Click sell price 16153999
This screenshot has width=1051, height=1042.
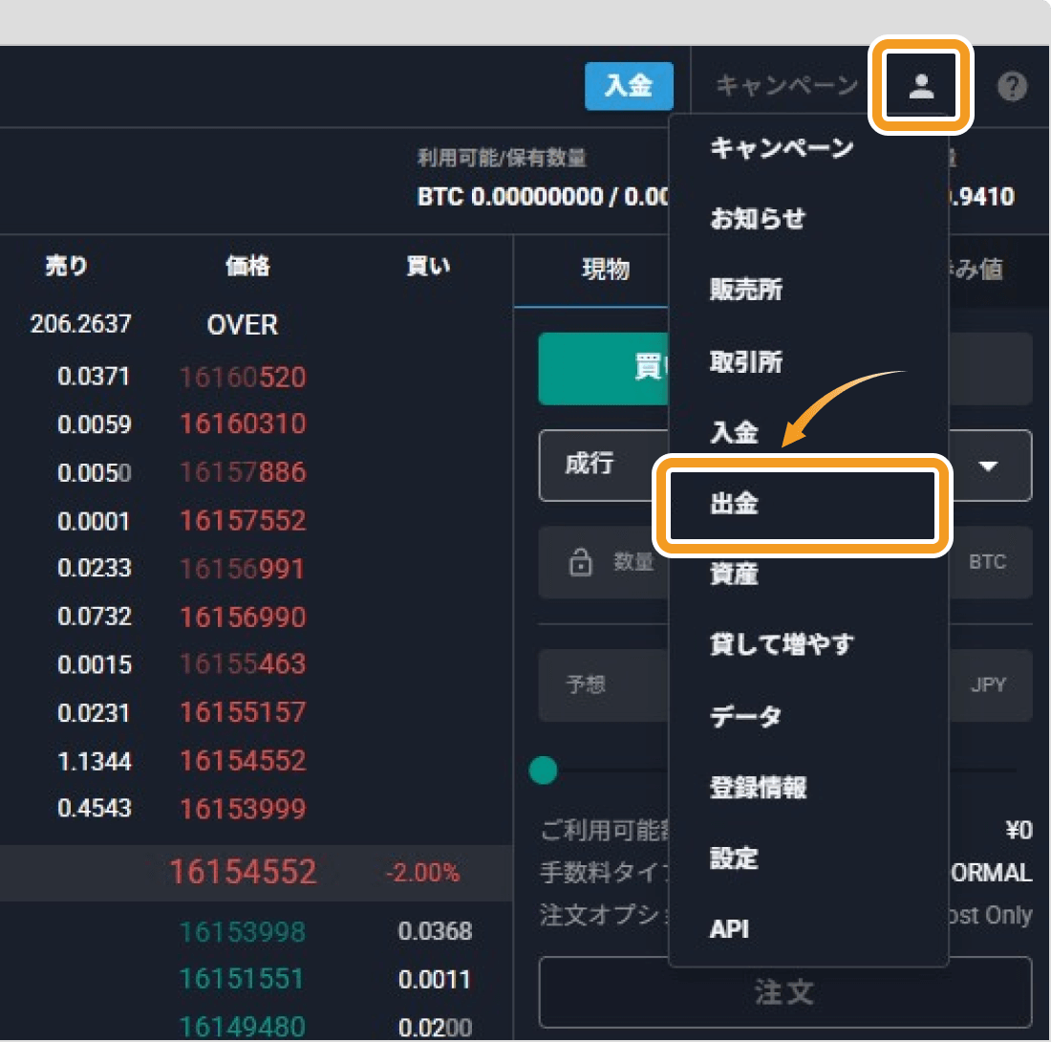click(x=243, y=809)
